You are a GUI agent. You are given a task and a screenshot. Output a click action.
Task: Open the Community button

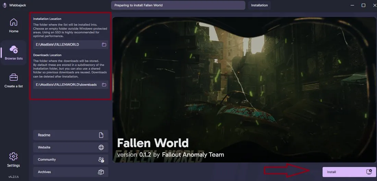coord(71,160)
